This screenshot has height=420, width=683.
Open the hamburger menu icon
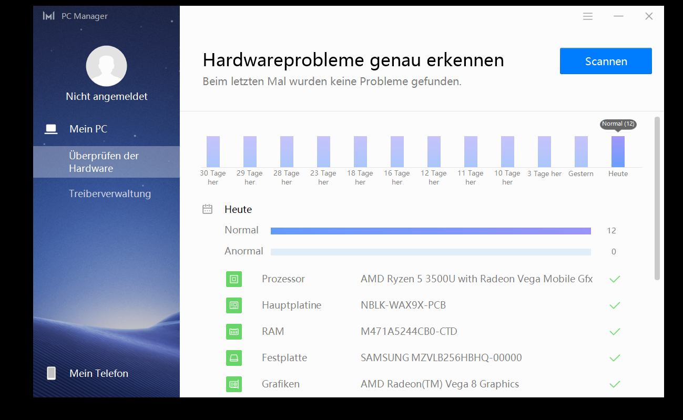tap(588, 16)
